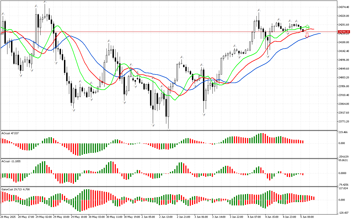Click the topmost up fractal above the 29 May high
Viewport: 353px width, 220px height.
coord(45,2)
